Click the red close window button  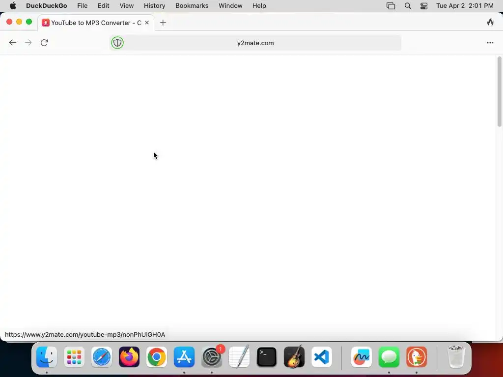[x=9, y=22]
